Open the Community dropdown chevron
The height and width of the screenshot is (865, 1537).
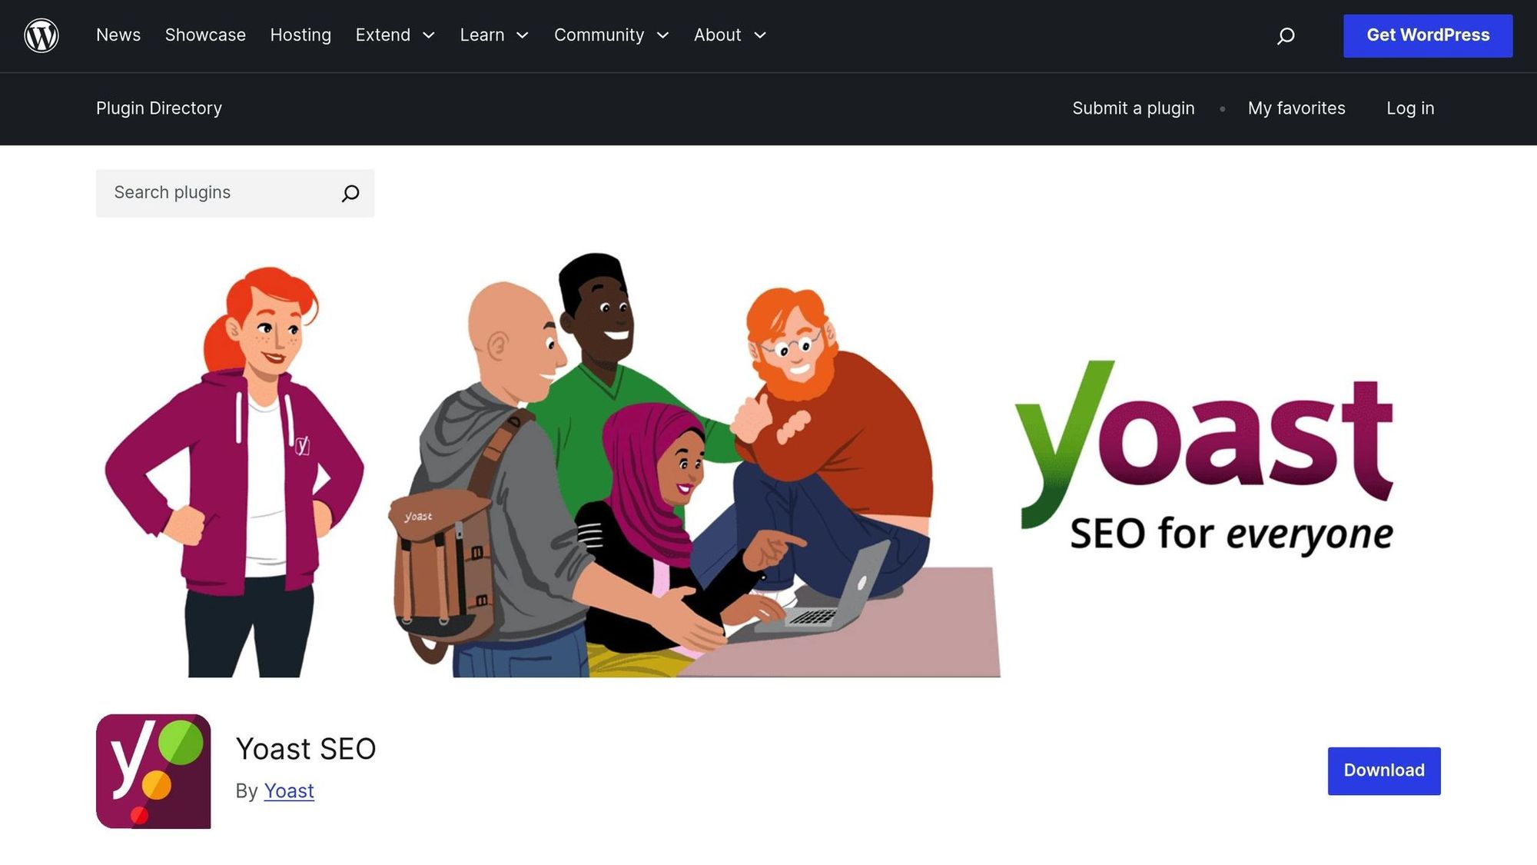coord(662,35)
